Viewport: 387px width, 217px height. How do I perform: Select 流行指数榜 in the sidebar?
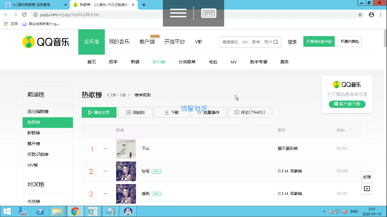click(x=38, y=111)
